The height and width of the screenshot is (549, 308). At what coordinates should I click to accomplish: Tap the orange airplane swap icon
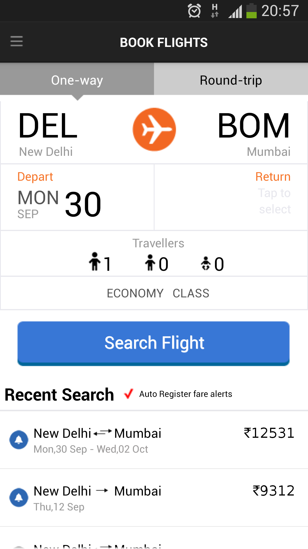coord(154,130)
